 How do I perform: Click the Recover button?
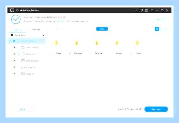click(x=156, y=109)
